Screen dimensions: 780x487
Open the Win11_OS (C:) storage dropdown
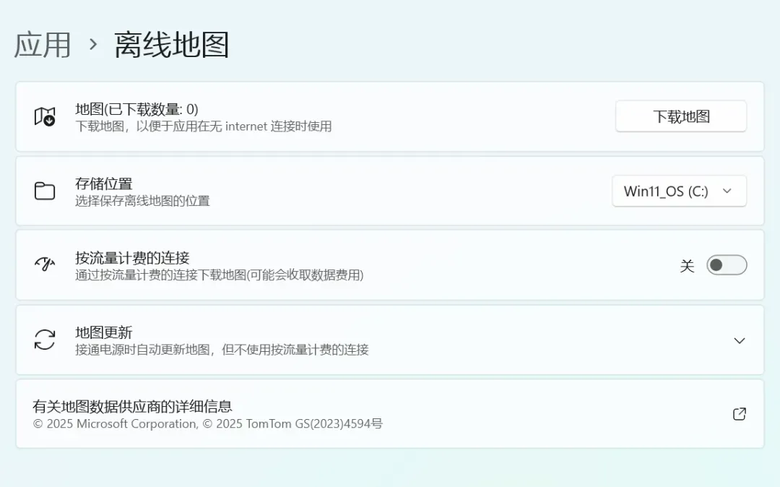point(679,191)
